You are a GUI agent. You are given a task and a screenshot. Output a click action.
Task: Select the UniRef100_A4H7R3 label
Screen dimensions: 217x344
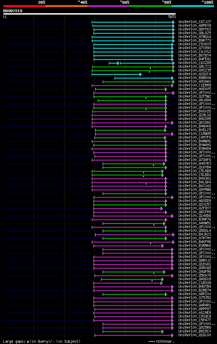195,164
